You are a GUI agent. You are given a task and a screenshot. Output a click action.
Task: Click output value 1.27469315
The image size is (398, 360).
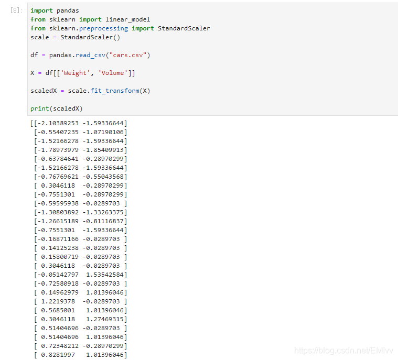point(105,319)
